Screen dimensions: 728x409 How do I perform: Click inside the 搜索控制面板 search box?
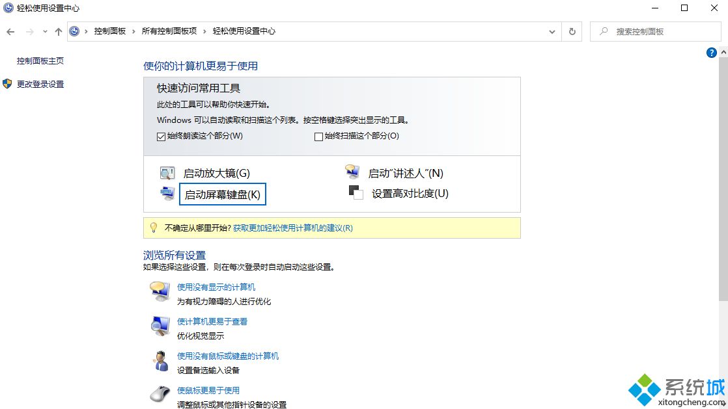click(x=651, y=31)
